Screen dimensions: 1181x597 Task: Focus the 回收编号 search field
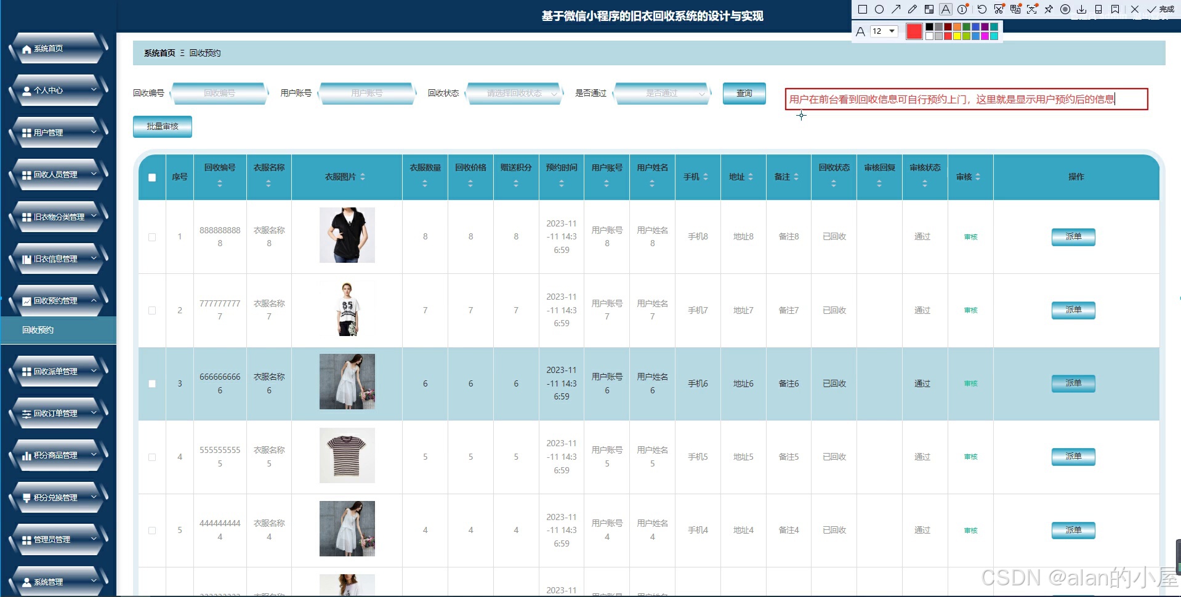(x=220, y=94)
